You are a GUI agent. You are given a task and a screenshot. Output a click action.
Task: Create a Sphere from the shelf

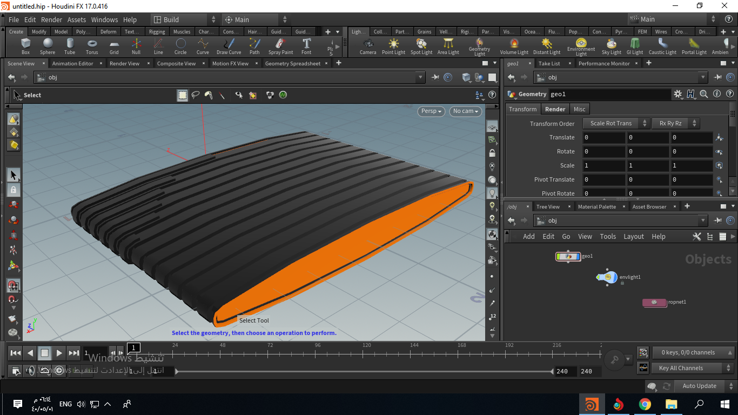[48, 46]
